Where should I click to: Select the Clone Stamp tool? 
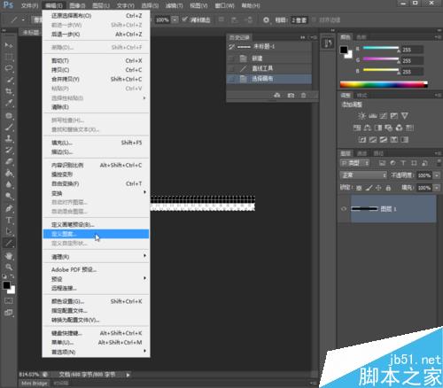9,138
